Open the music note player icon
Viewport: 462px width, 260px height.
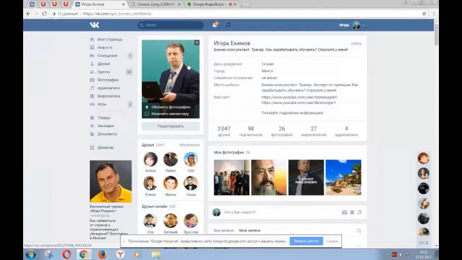click(228, 25)
